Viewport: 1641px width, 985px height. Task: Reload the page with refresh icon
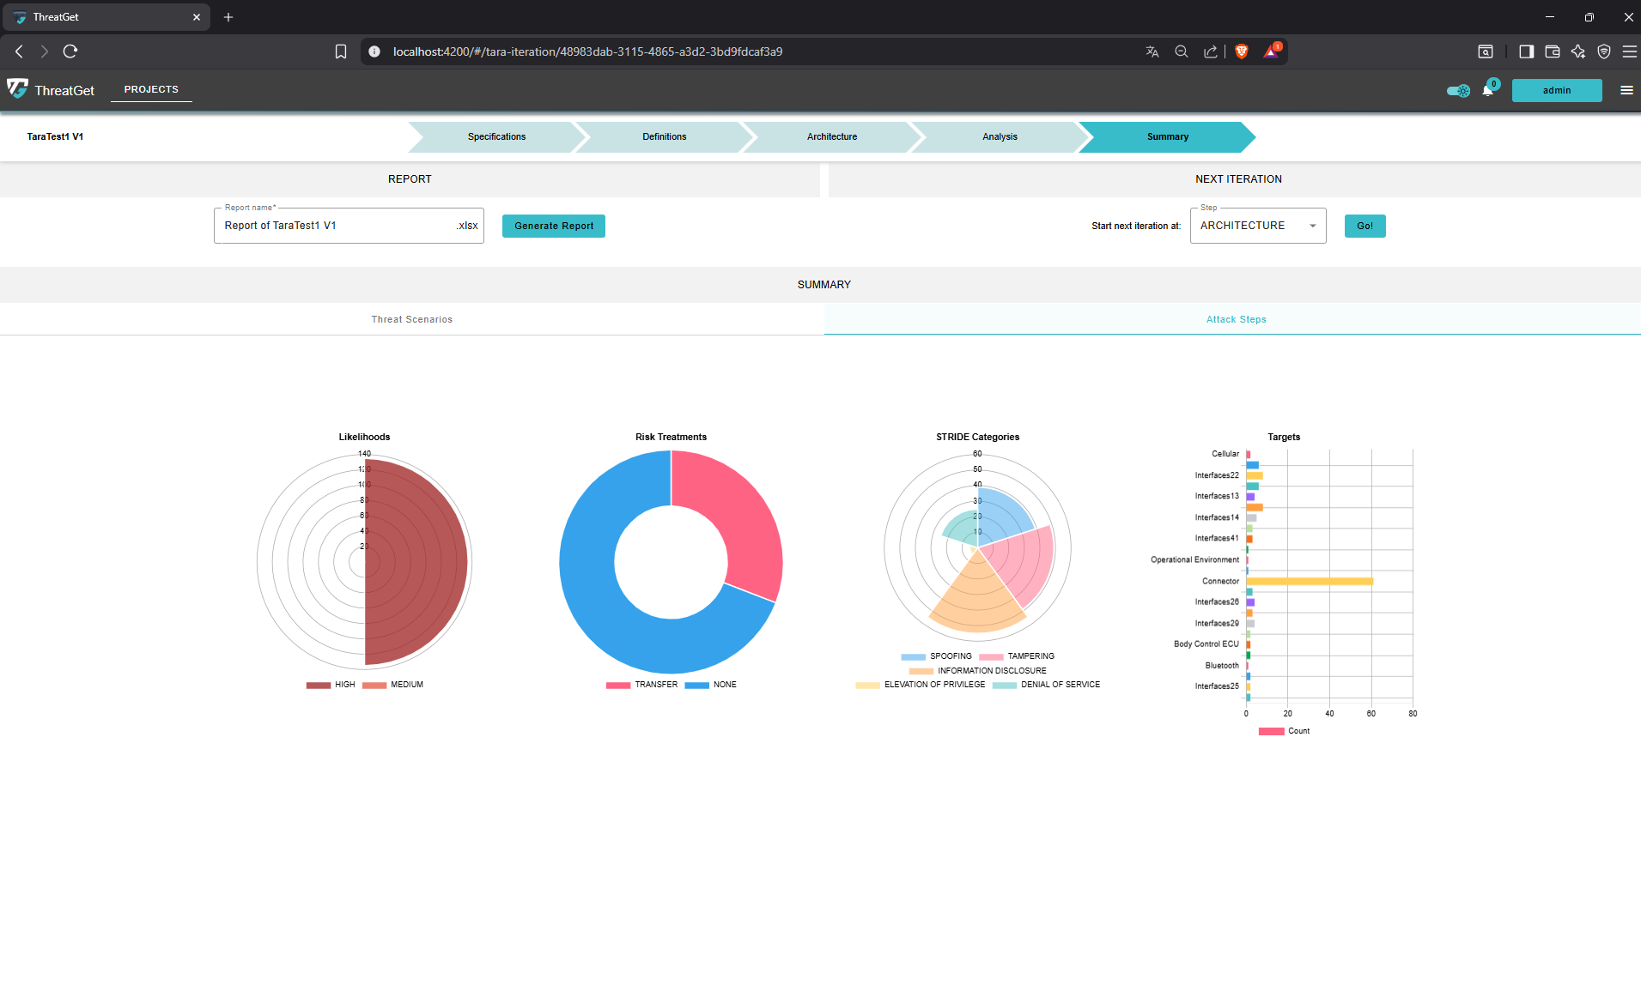click(70, 51)
